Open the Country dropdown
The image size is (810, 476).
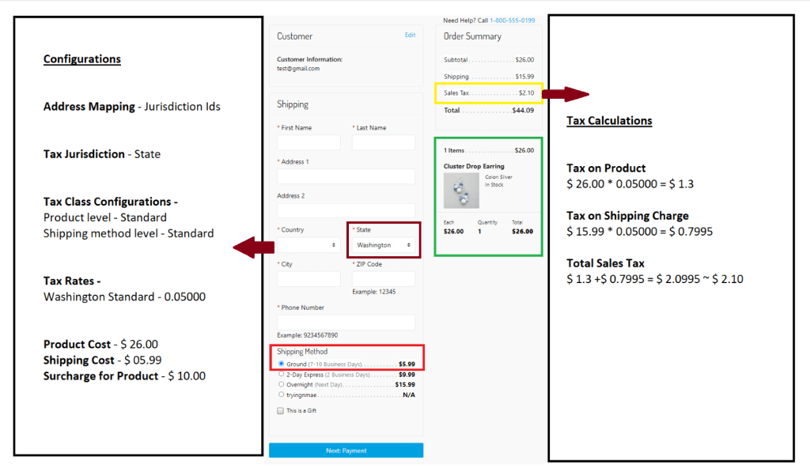pos(308,245)
